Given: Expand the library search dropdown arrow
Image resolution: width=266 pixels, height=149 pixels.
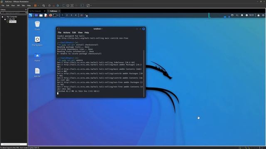Looking at the screenshot, I should (26, 13).
